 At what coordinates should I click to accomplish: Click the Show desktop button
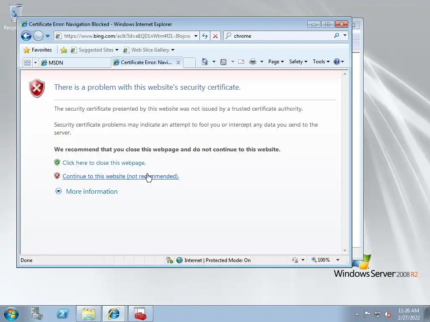point(427,314)
